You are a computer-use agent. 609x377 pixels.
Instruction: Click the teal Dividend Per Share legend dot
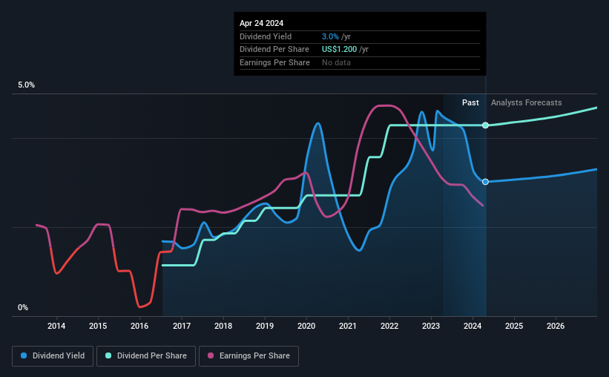click(x=108, y=355)
